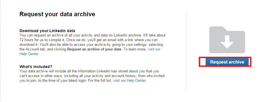The width and height of the screenshot is (269, 102).
Task: Open 'Help Center.' link text under 'the Account tab'
Action: [x=29, y=54]
